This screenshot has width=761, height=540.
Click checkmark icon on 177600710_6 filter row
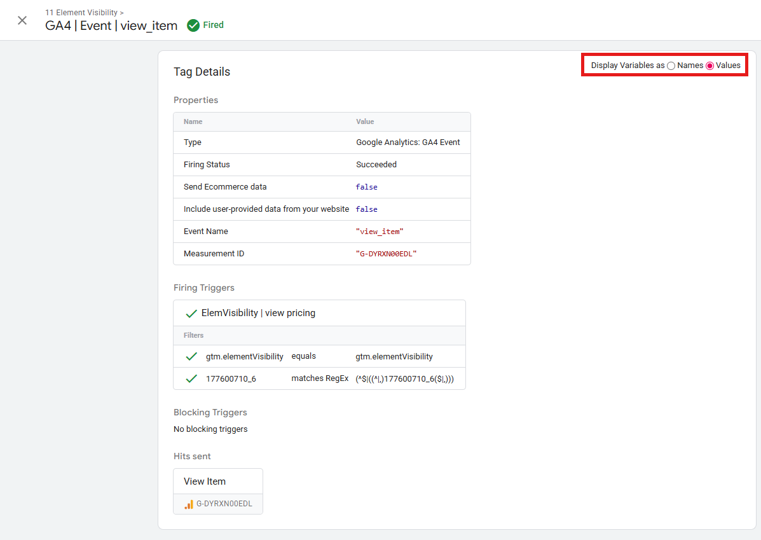[191, 379]
